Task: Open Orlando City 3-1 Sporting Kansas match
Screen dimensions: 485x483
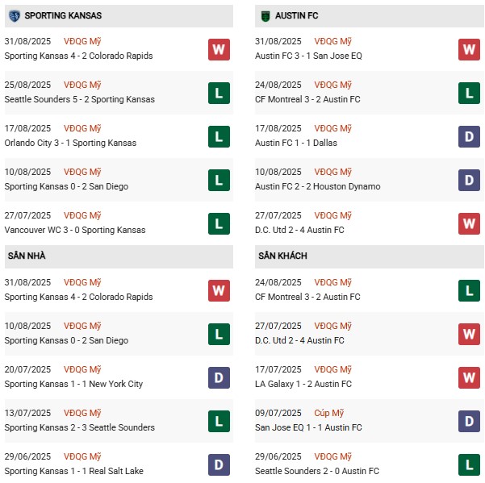Action: tap(70, 143)
